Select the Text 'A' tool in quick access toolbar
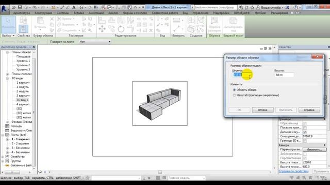The height and width of the screenshot is (185, 330). click(74, 7)
